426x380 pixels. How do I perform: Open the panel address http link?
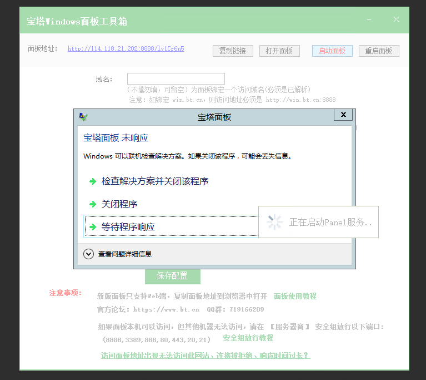(x=126, y=49)
